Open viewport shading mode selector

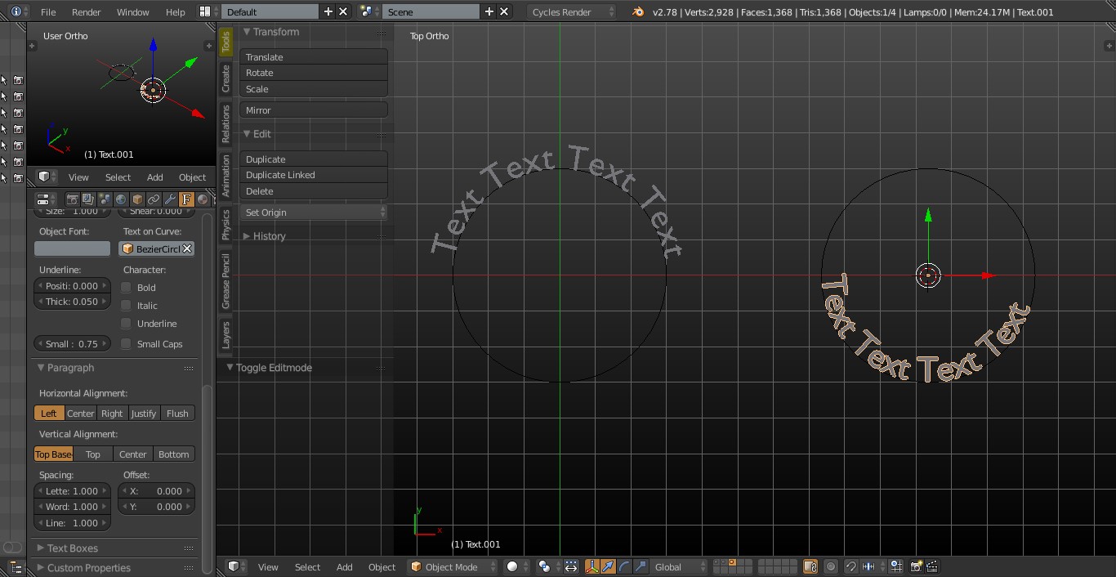[516, 566]
